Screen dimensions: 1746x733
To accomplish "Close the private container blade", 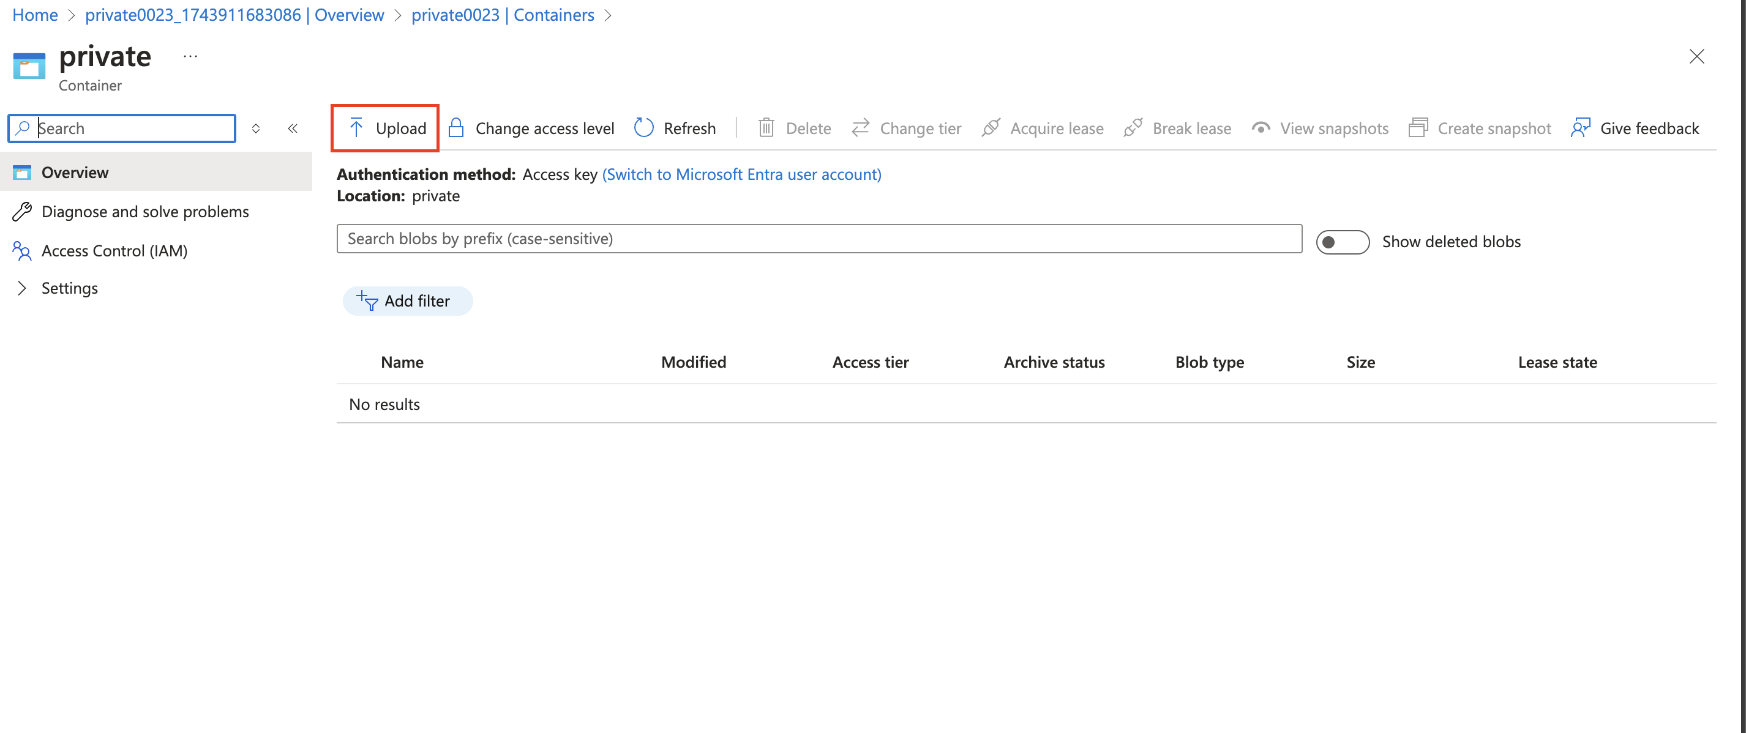I will (x=1696, y=56).
